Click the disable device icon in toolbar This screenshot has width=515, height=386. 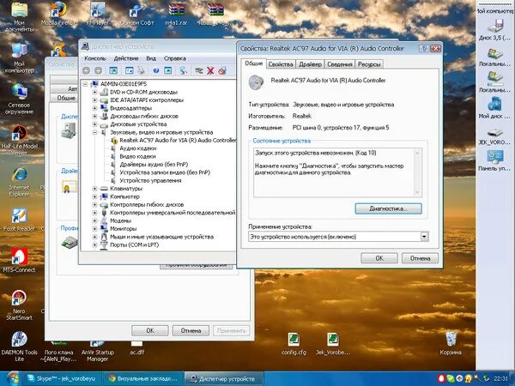pyautogui.click(x=222, y=70)
